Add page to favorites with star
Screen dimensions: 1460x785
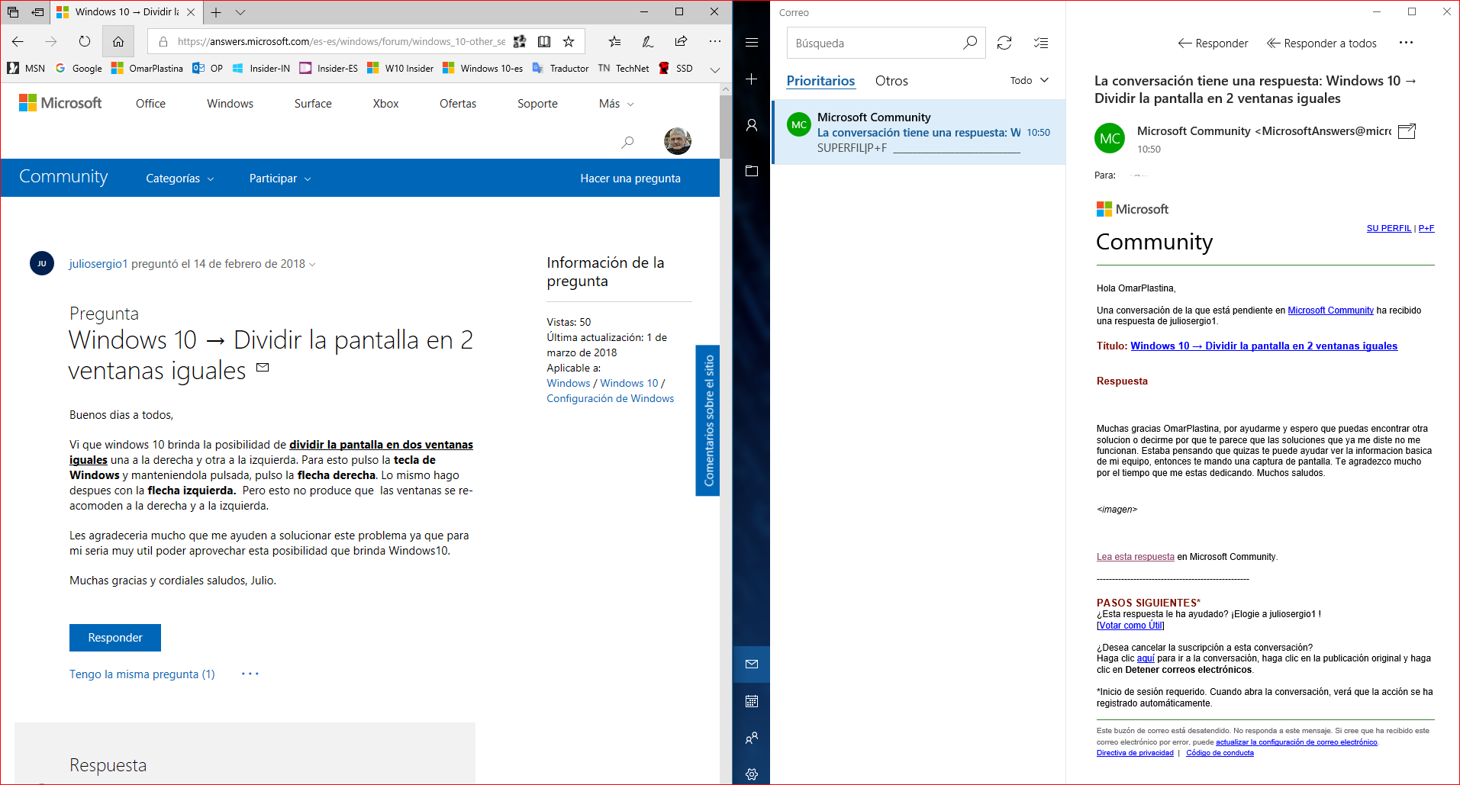(569, 41)
